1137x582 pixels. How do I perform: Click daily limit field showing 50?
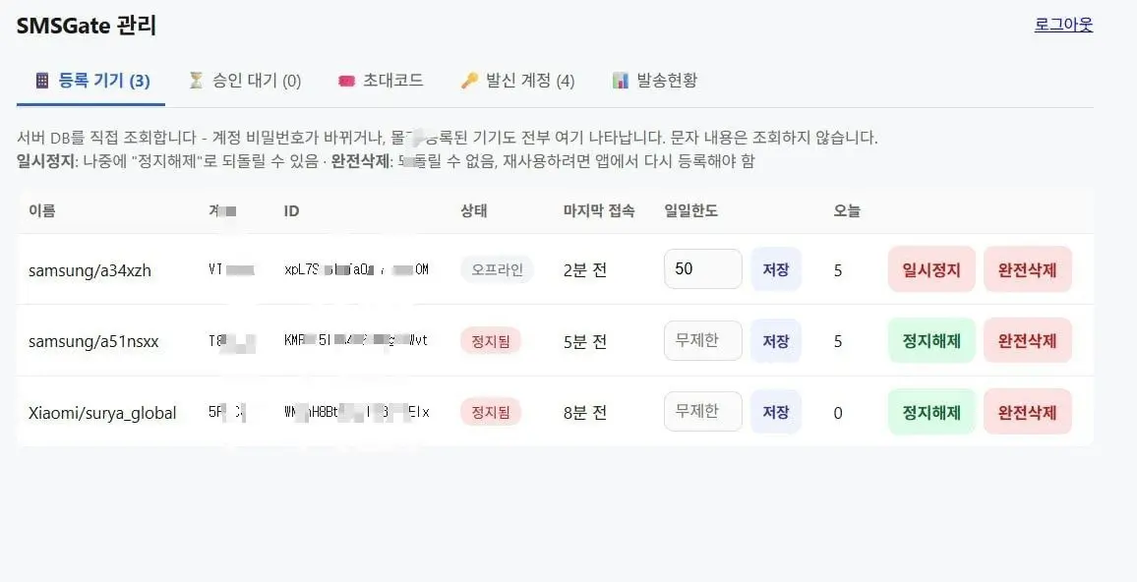pyautogui.click(x=702, y=269)
